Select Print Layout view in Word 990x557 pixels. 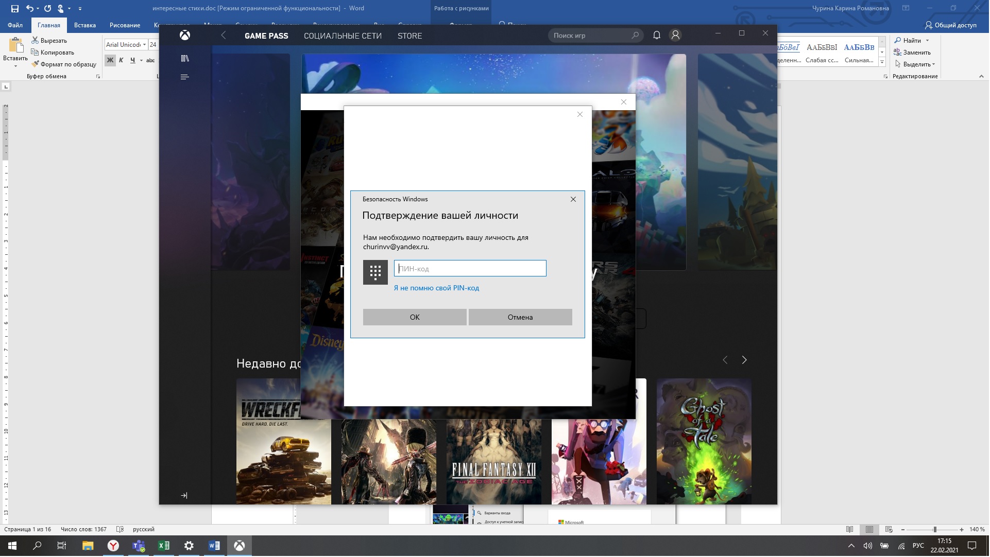click(870, 530)
